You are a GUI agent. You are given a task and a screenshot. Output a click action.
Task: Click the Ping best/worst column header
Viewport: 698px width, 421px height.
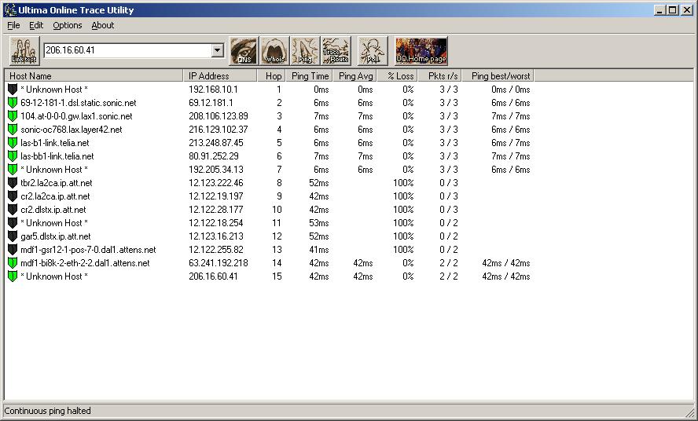coord(498,76)
